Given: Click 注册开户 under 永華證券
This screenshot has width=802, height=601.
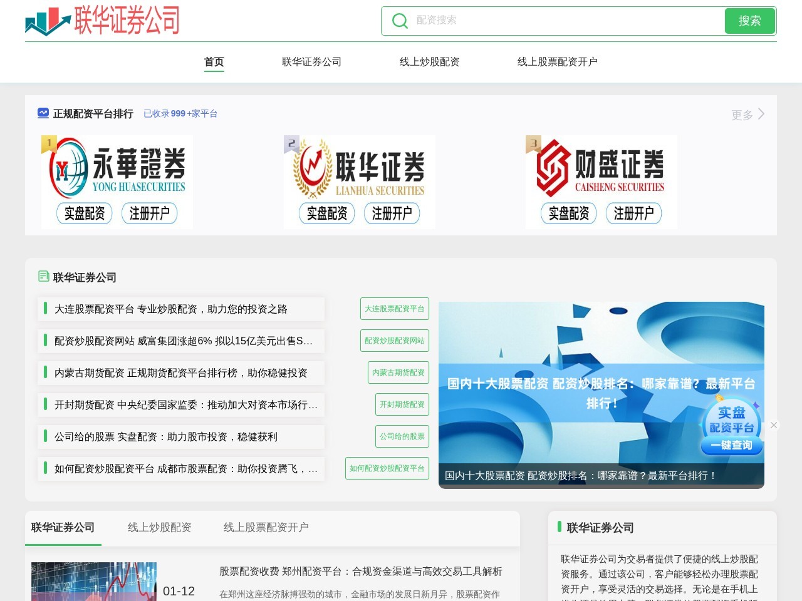Looking at the screenshot, I should pyautogui.click(x=150, y=213).
